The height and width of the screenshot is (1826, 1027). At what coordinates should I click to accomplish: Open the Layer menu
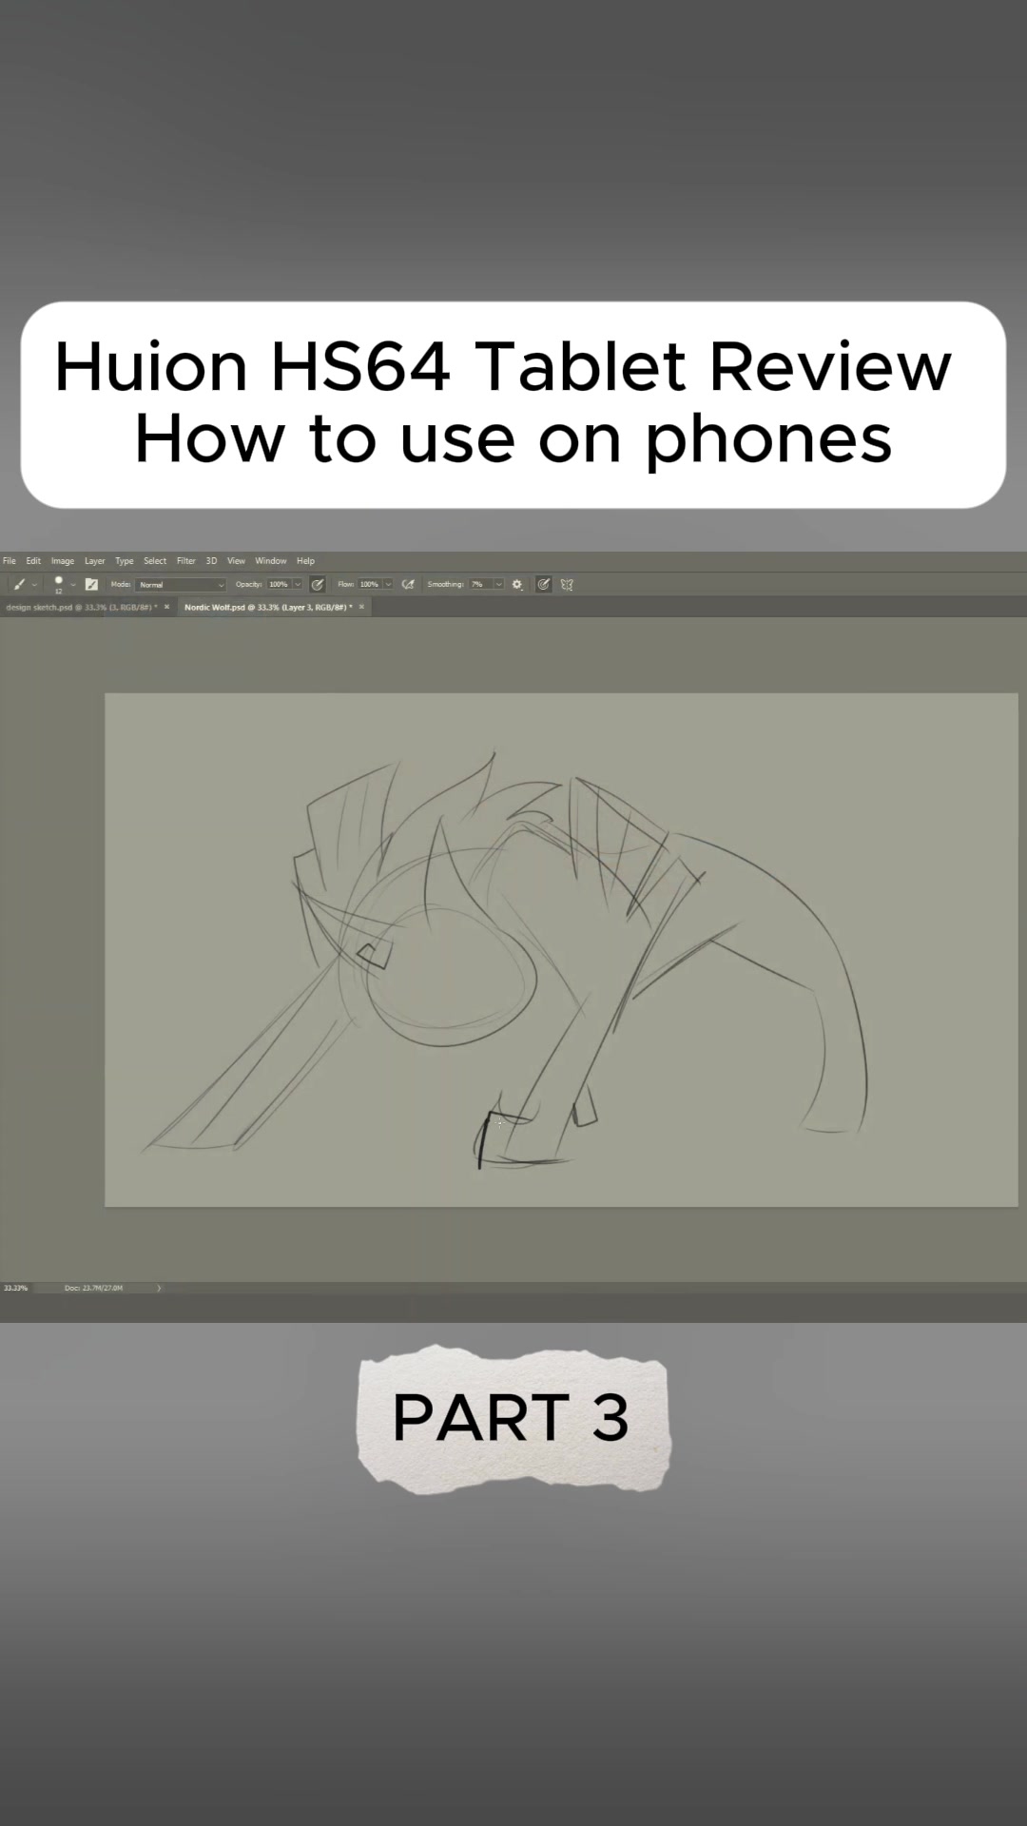pyautogui.click(x=95, y=561)
